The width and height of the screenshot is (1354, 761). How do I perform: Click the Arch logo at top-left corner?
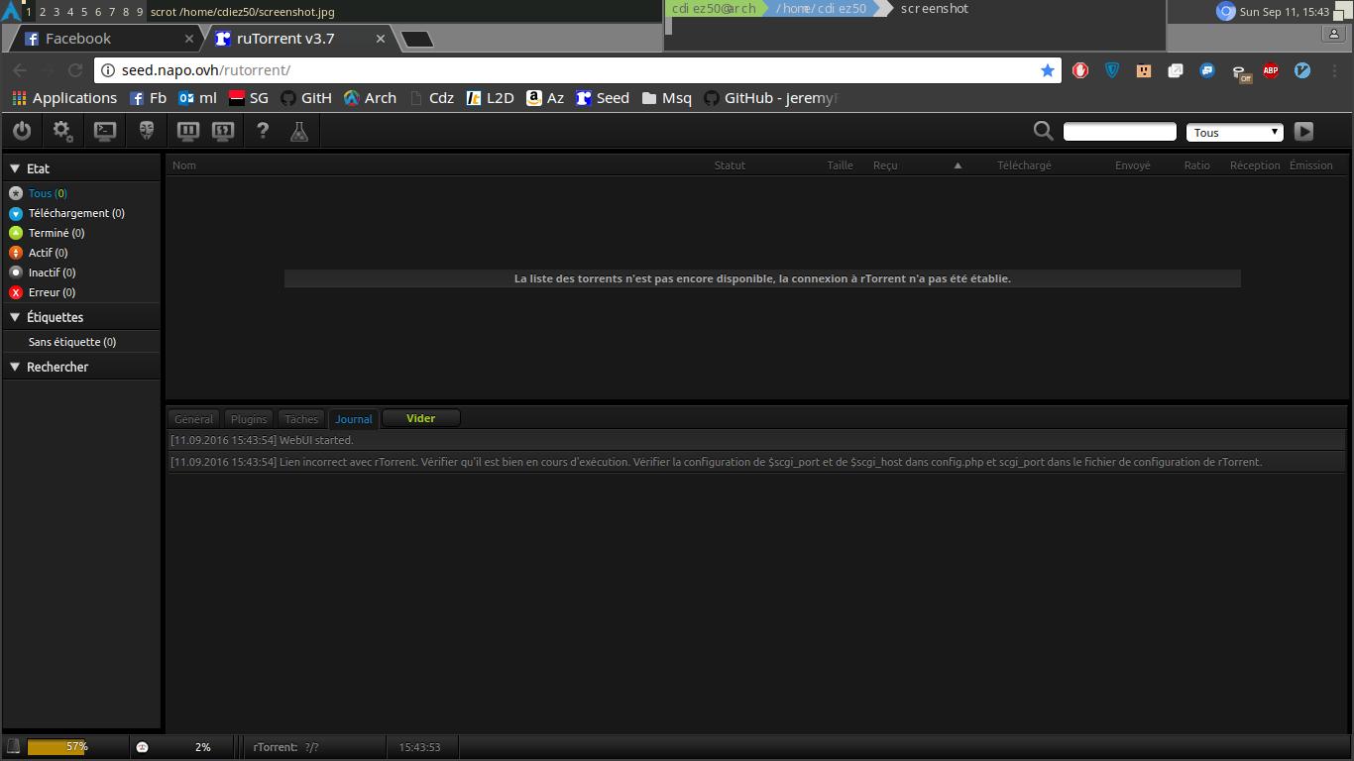pos(11,11)
